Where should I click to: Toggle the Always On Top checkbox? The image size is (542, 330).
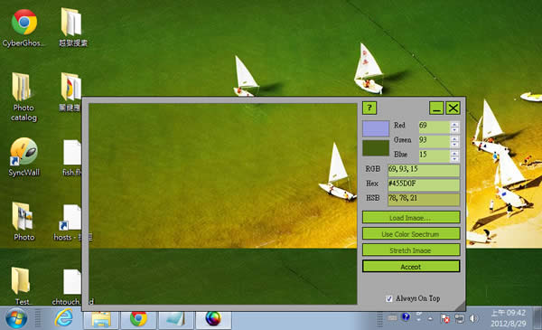click(x=389, y=298)
